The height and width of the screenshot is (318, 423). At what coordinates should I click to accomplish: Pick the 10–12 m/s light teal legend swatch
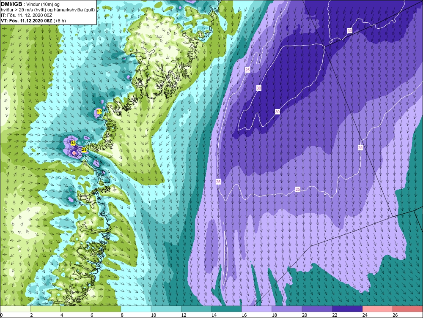click(166, 309)
